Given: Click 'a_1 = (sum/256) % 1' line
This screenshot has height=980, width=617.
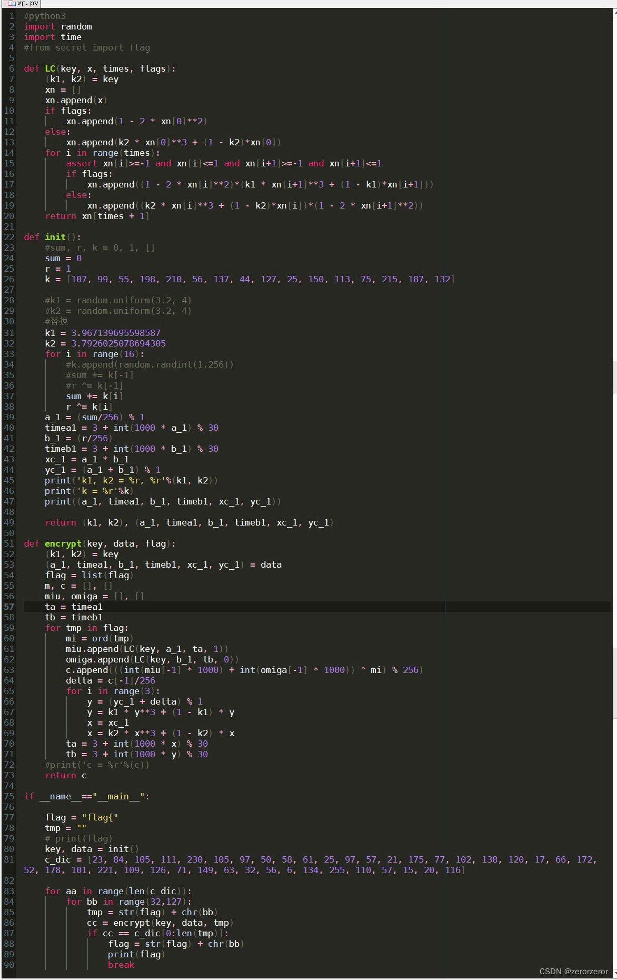Looking at the screenshot, I should click(95, 417).
